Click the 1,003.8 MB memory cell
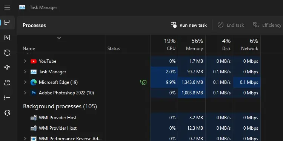This screenshot has height=141, width=283. 192,93
